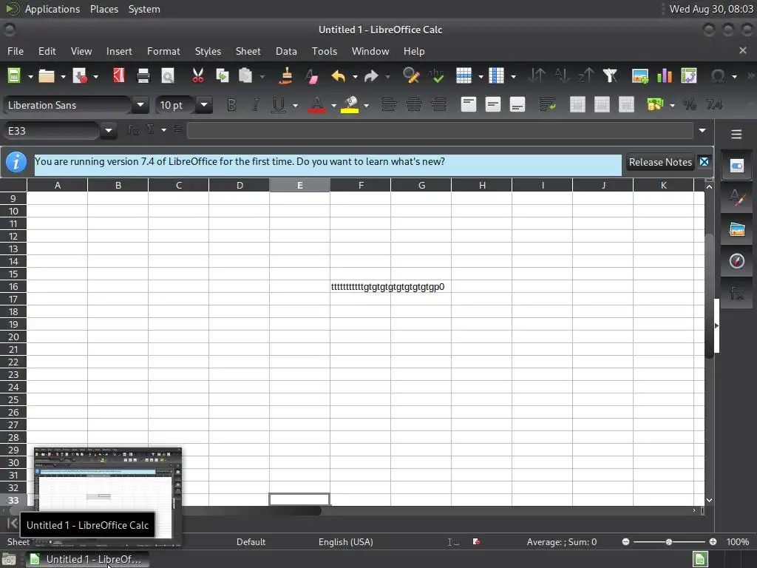The height and width of the screenshot is (568, 757).
Task: Click the Insert Columns icon
Action: (x=496, y=76)
